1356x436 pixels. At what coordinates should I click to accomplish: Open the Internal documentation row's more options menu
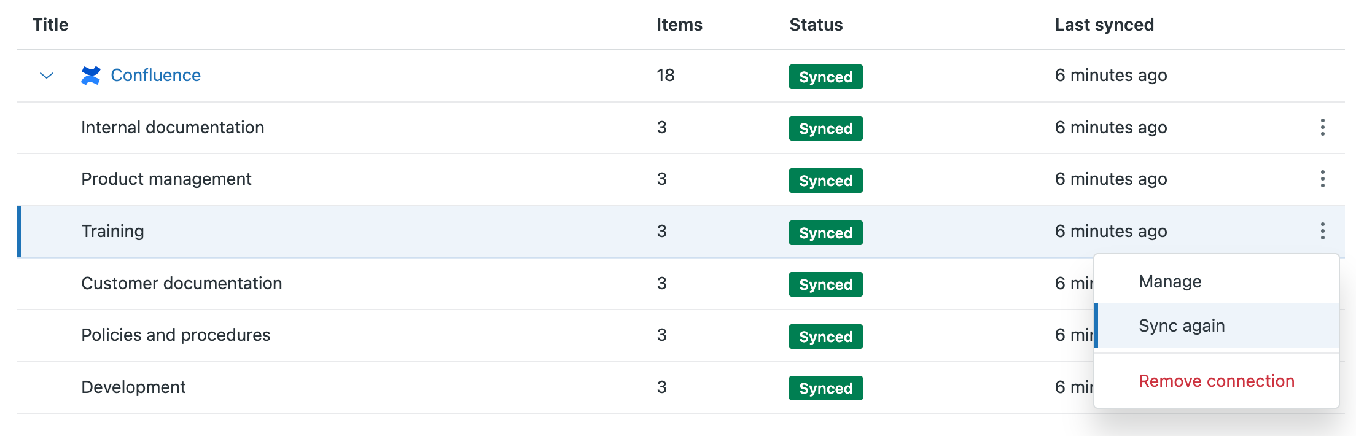click(x=1322, y=127)
